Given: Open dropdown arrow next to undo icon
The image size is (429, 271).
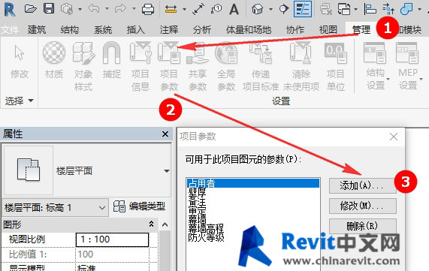Looking at the screenshot, I should (107, 9).
